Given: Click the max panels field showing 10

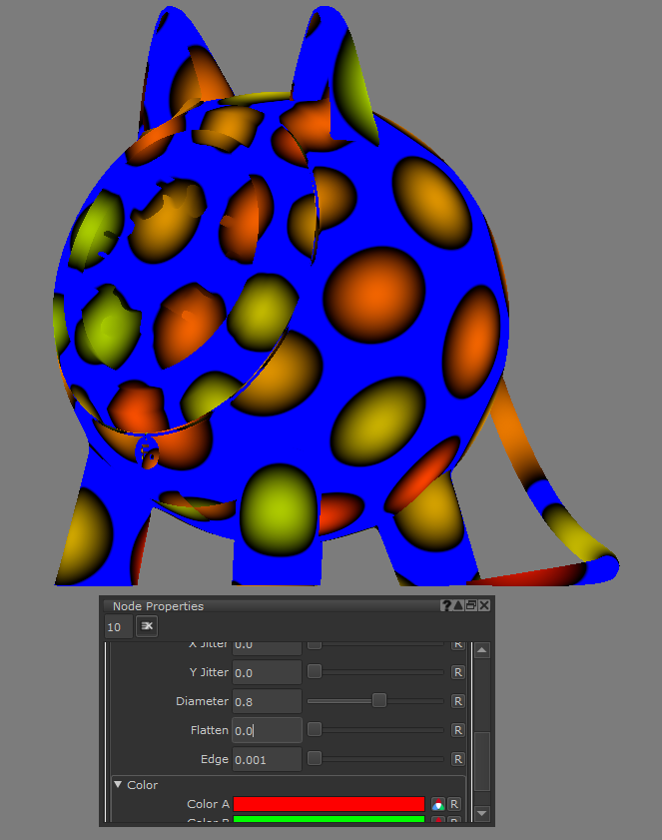Looking at the screenshot, I should (x=117, y=627).
